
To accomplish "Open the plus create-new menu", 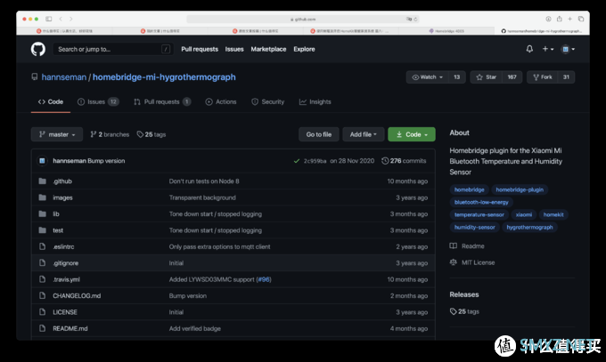I will [x=548, y=49].
